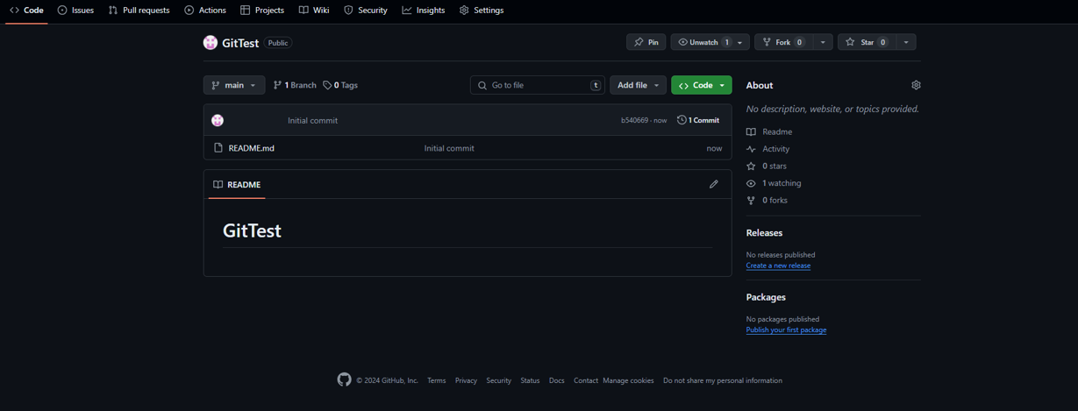
Task: Open the Privacy footer link
Action: (x=466, y=380)
